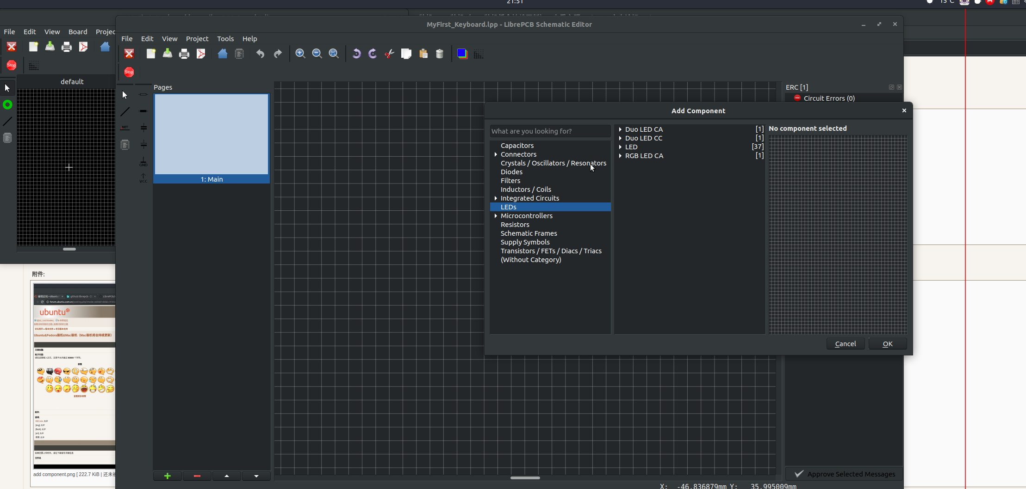1026x489 pixels.
Task: Click the Cut scissors icon
Action: (390, 54)
